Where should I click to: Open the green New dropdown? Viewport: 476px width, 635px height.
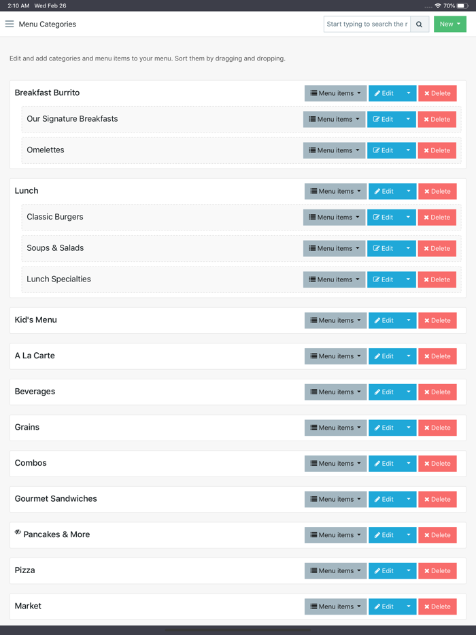(x=449, y=24)
